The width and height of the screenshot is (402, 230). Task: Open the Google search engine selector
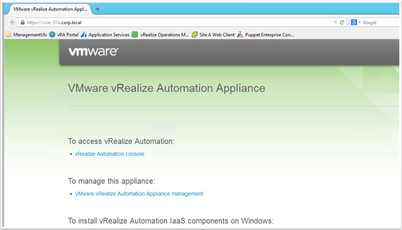(356, 22)
